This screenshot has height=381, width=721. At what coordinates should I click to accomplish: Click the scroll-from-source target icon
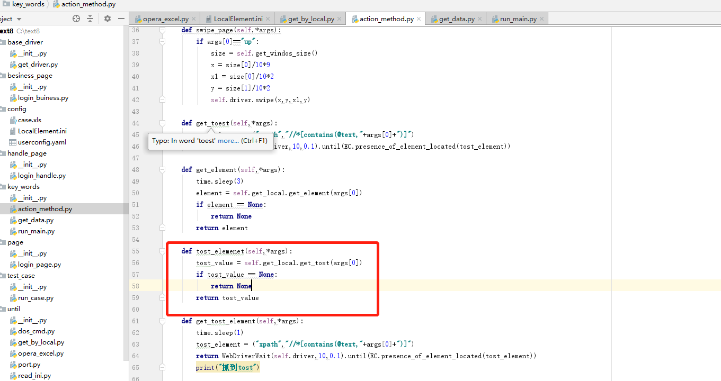click(76, 19)
